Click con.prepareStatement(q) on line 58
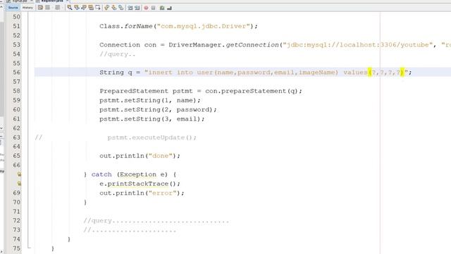Screen dimensions: 451x254 coord(252,91)
